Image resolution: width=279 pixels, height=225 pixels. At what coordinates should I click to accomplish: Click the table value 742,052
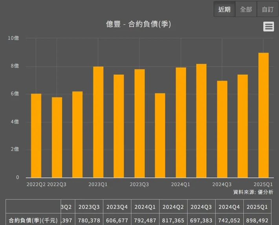(x=229, y=221)
